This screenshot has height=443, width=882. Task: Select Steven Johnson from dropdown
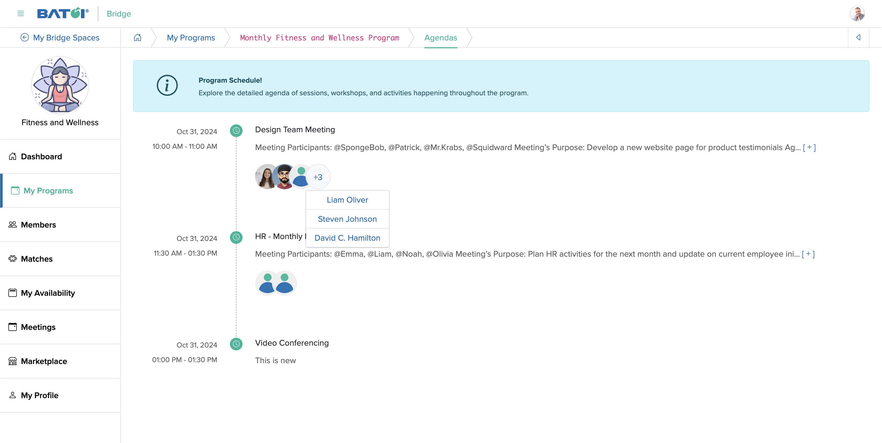[348, 219]
